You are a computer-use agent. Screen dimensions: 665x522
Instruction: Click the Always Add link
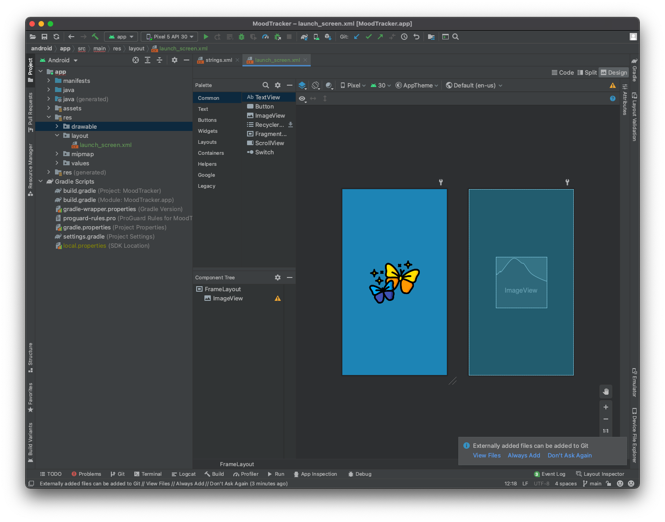coord(524,455)
